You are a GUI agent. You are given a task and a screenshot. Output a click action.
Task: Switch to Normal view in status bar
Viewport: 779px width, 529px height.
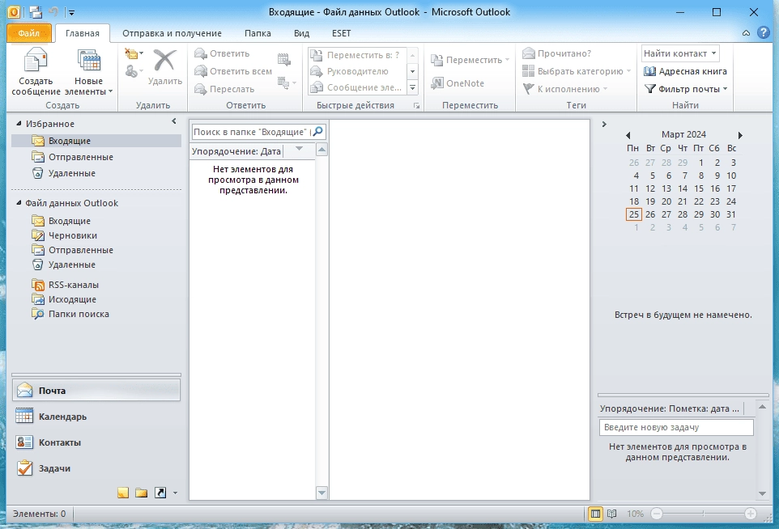[595, 514]
